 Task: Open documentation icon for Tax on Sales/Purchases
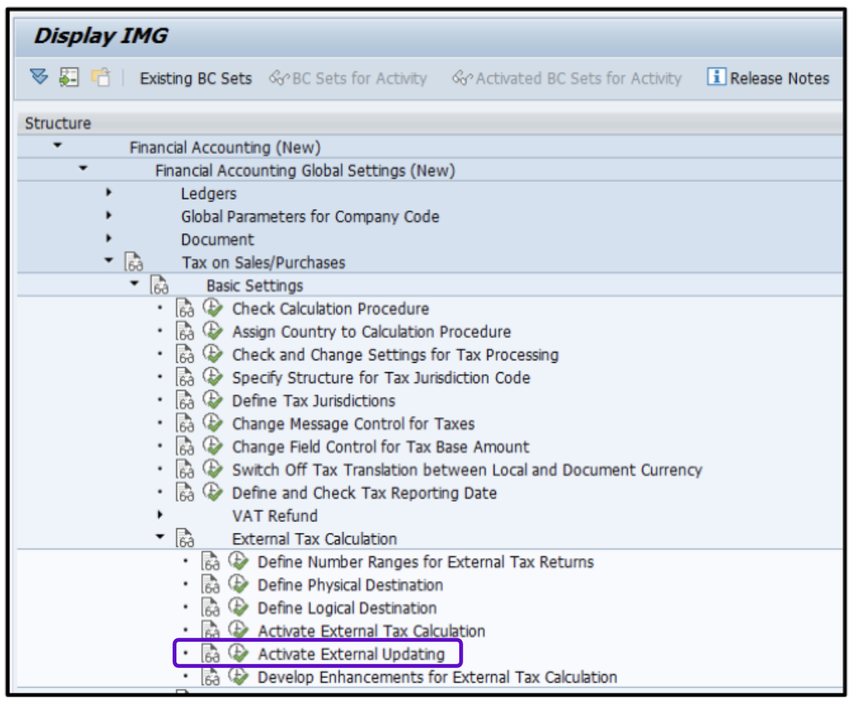(x=134, y=263)
